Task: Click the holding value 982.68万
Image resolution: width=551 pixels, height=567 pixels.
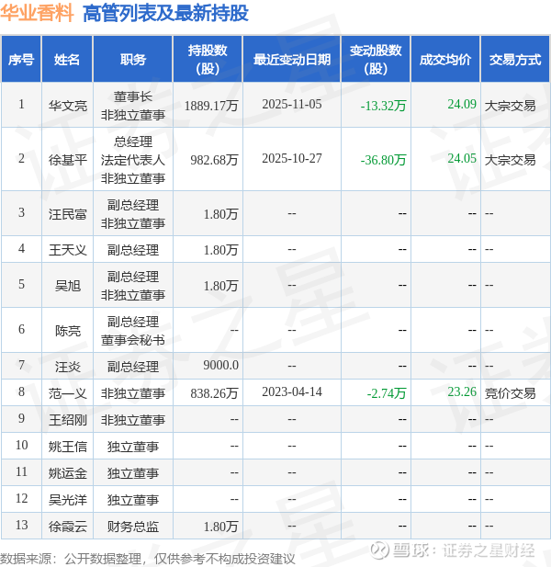Action: click(x=214, y=160)
